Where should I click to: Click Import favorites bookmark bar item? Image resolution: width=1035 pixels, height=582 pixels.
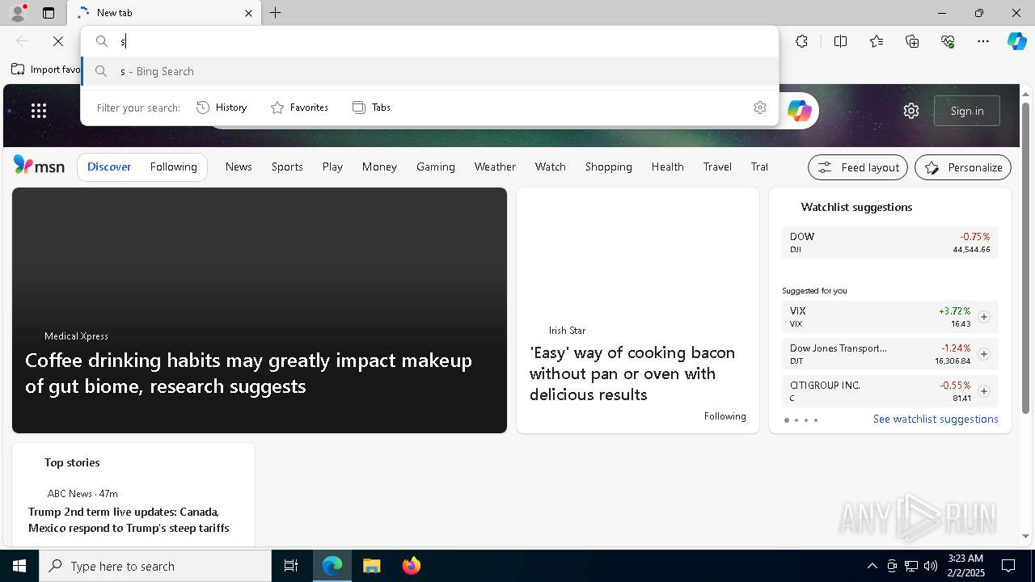pos(46,70)
